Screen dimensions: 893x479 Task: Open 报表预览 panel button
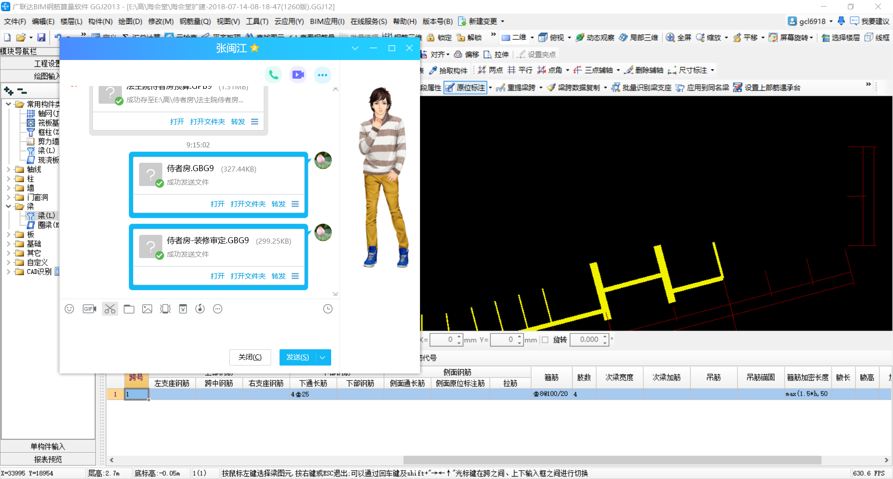pos(48,459)
